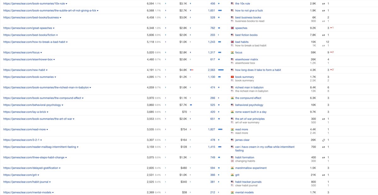Click keyword count bar beside 2,563
Image resolution: width=378 pixels, height=195 pixels.
tap(221, 70)
